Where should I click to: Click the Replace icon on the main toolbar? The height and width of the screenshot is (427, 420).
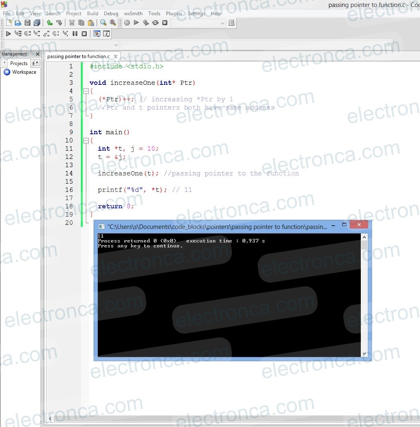pyautogui.click(x=113, y=23)
